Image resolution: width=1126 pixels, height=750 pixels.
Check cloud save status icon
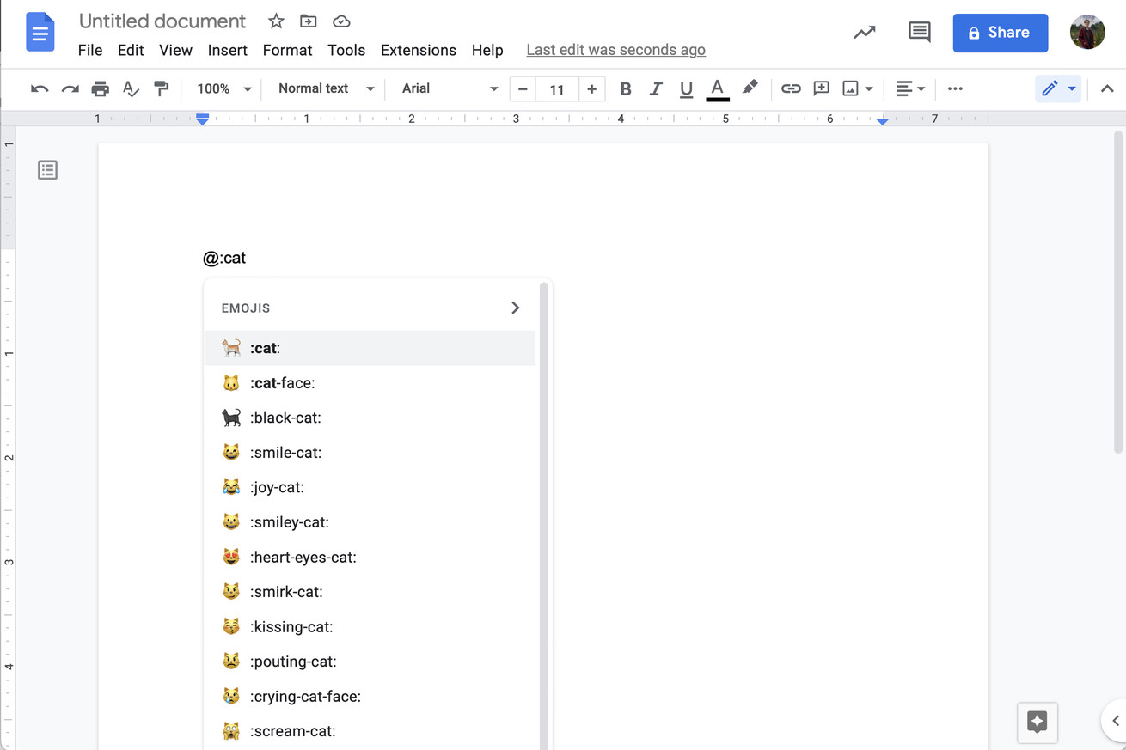tap(341, 21)
